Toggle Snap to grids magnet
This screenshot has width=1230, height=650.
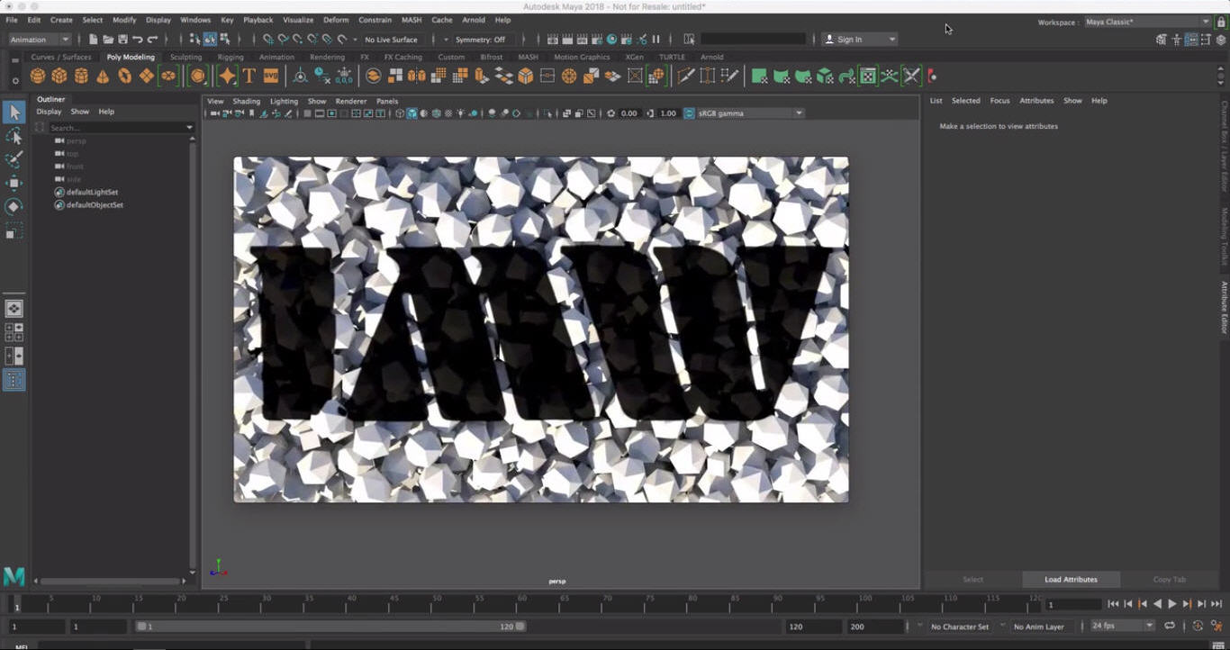267,40
